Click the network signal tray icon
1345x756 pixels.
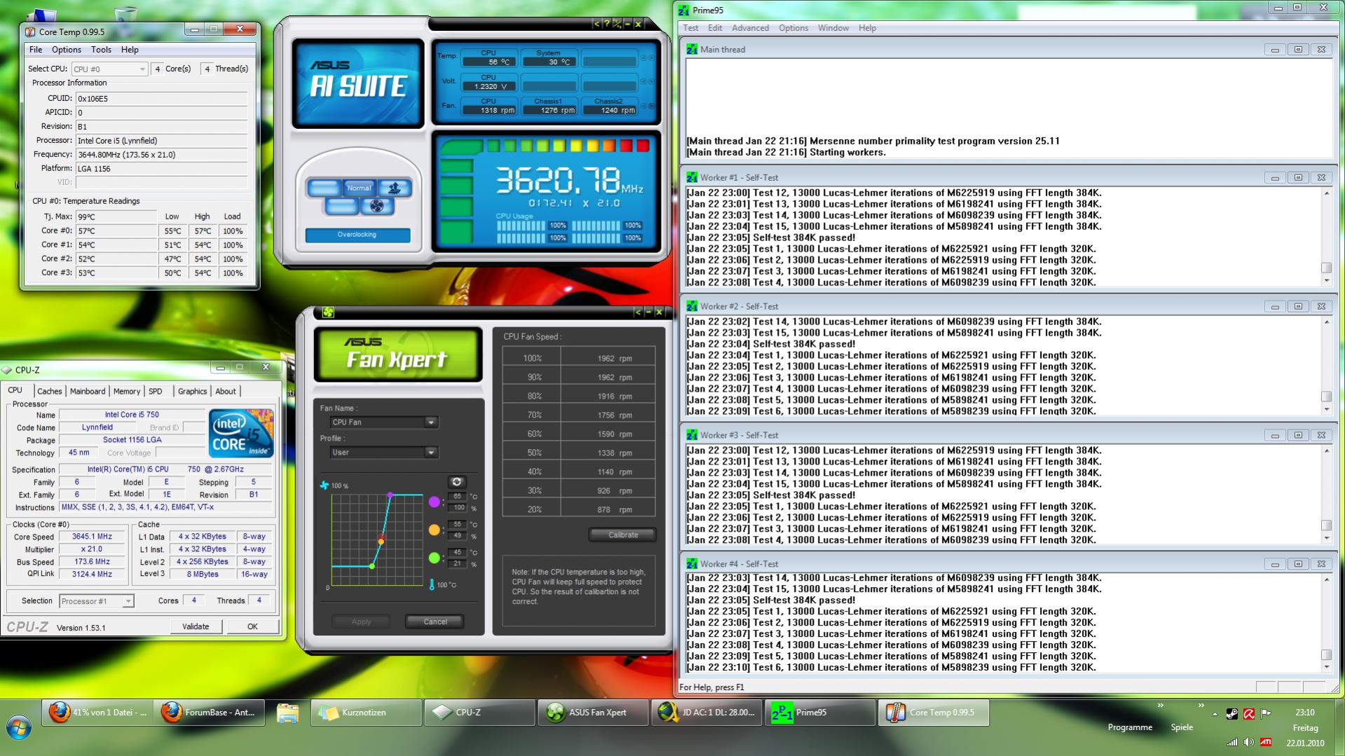pyautogui.click(x=1231, y=742)
